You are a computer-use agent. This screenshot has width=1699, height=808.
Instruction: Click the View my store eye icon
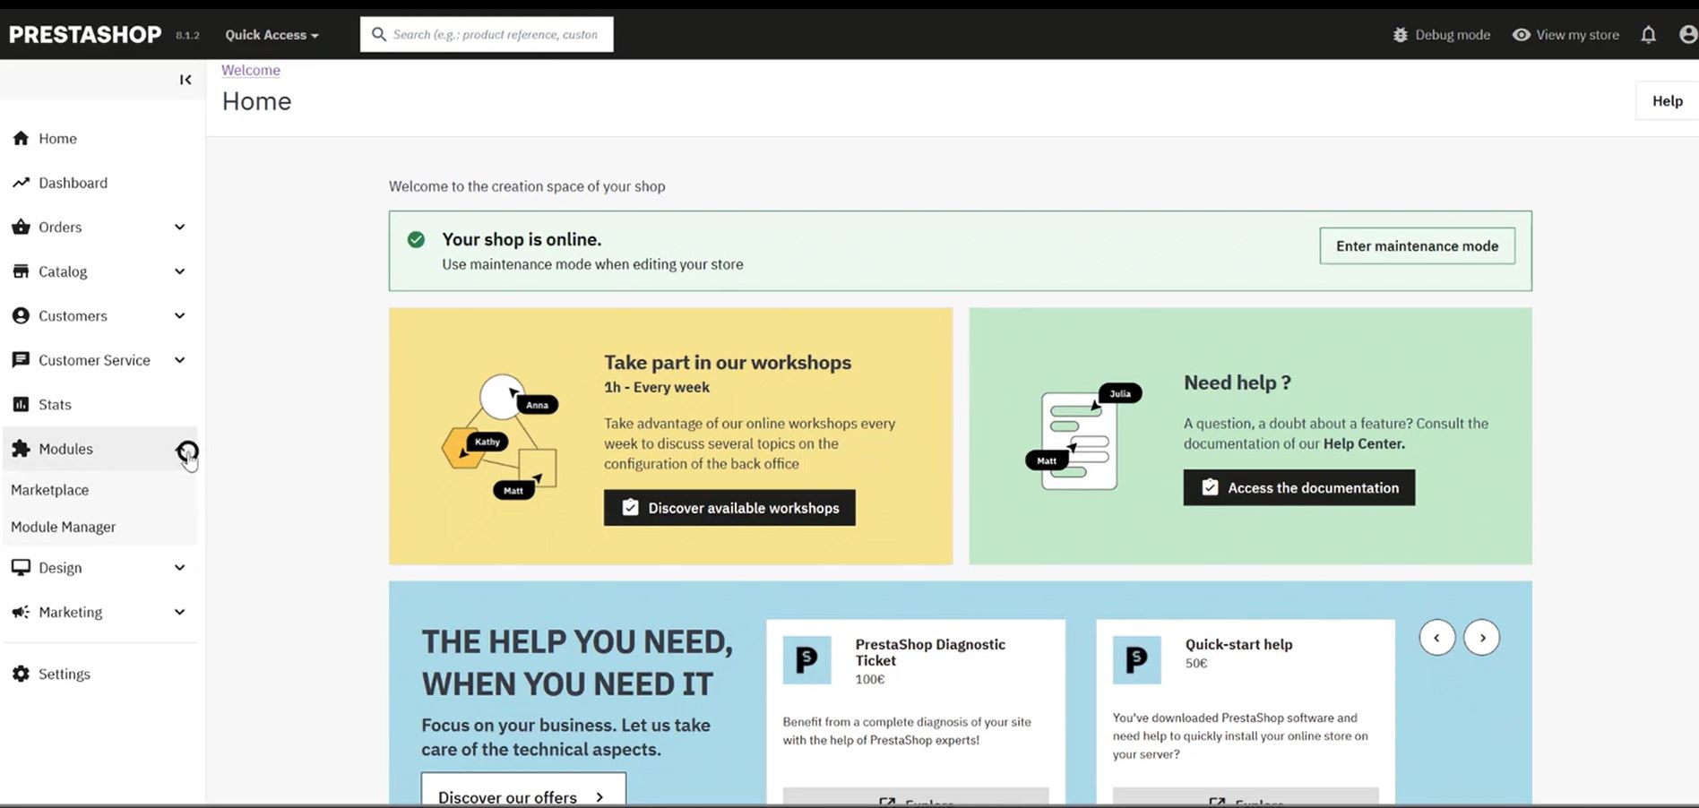click(1521, 35)
